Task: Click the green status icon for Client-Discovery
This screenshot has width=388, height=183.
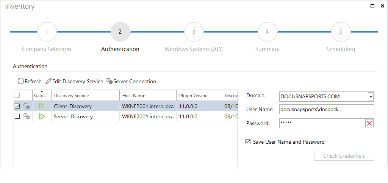Action: [x=42, y=107]
